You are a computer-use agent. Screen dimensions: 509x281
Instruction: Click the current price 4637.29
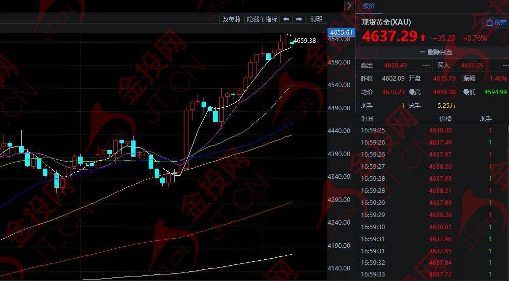tap(389, 36)
